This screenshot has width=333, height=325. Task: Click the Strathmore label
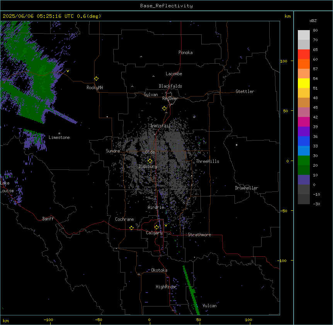pos(199,235)
